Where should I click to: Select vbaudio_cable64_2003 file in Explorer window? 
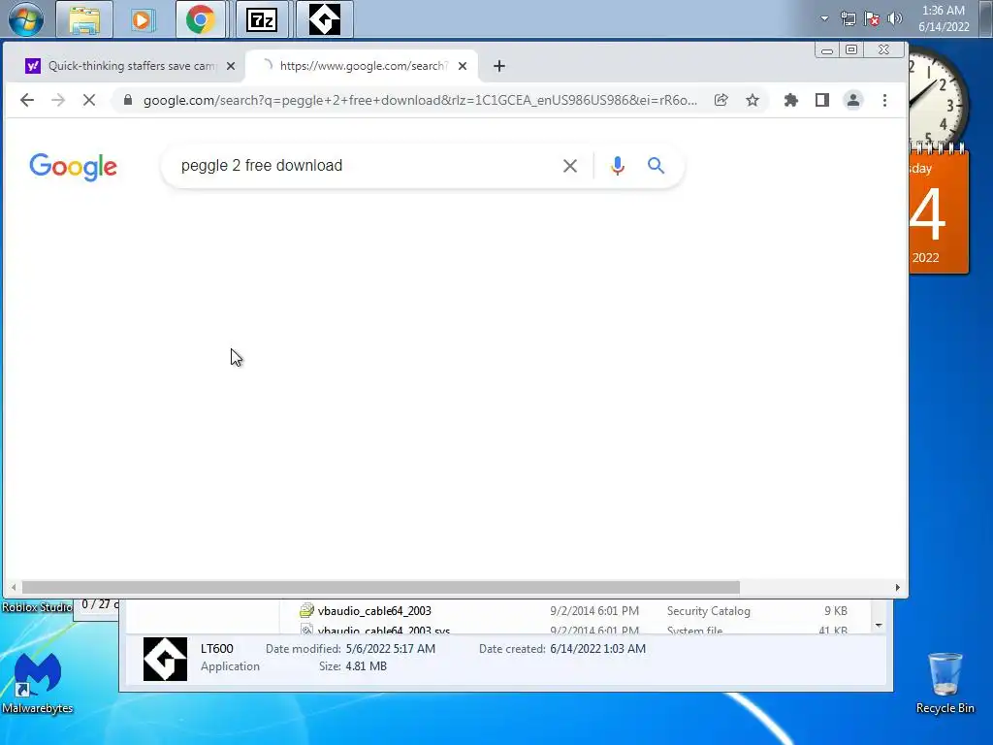(374, 611)
